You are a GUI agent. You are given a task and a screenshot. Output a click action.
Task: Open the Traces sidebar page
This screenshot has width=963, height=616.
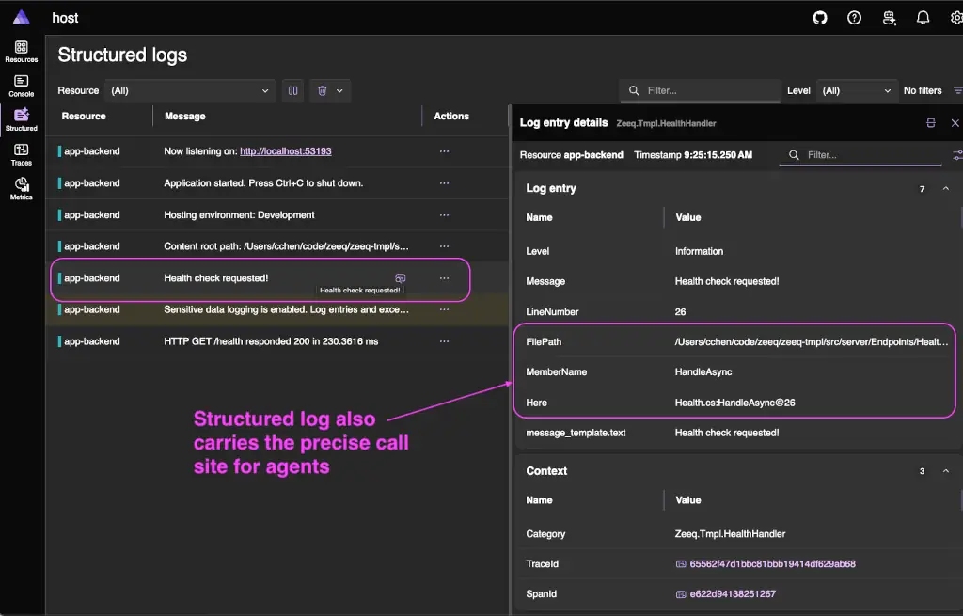[22, 155]
